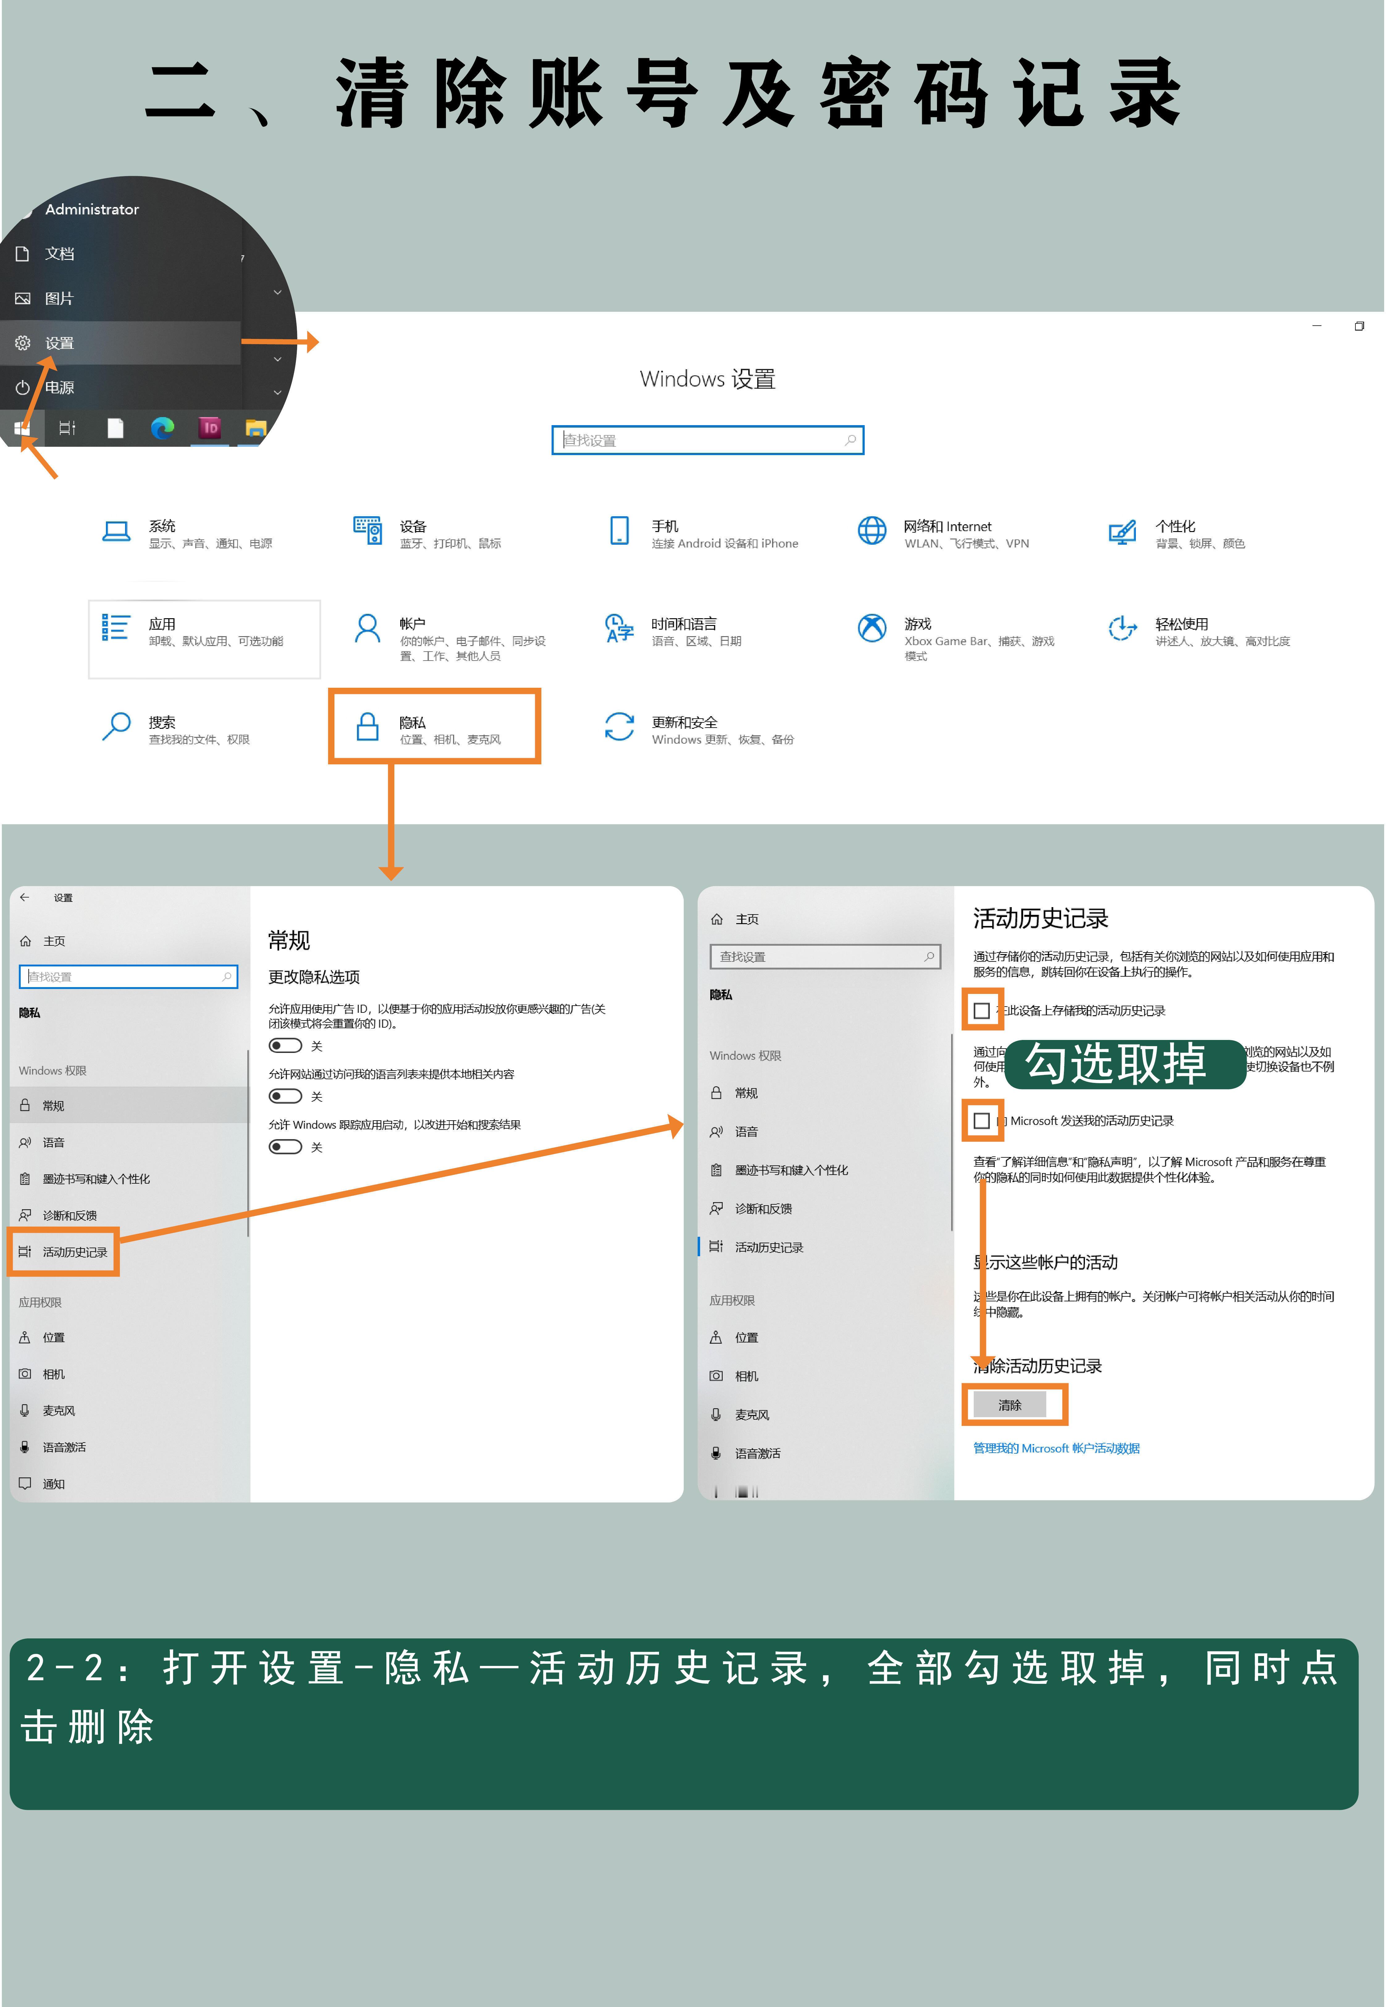Click the 清除 button
1386x2007 pixels.
[1010, 1405]
